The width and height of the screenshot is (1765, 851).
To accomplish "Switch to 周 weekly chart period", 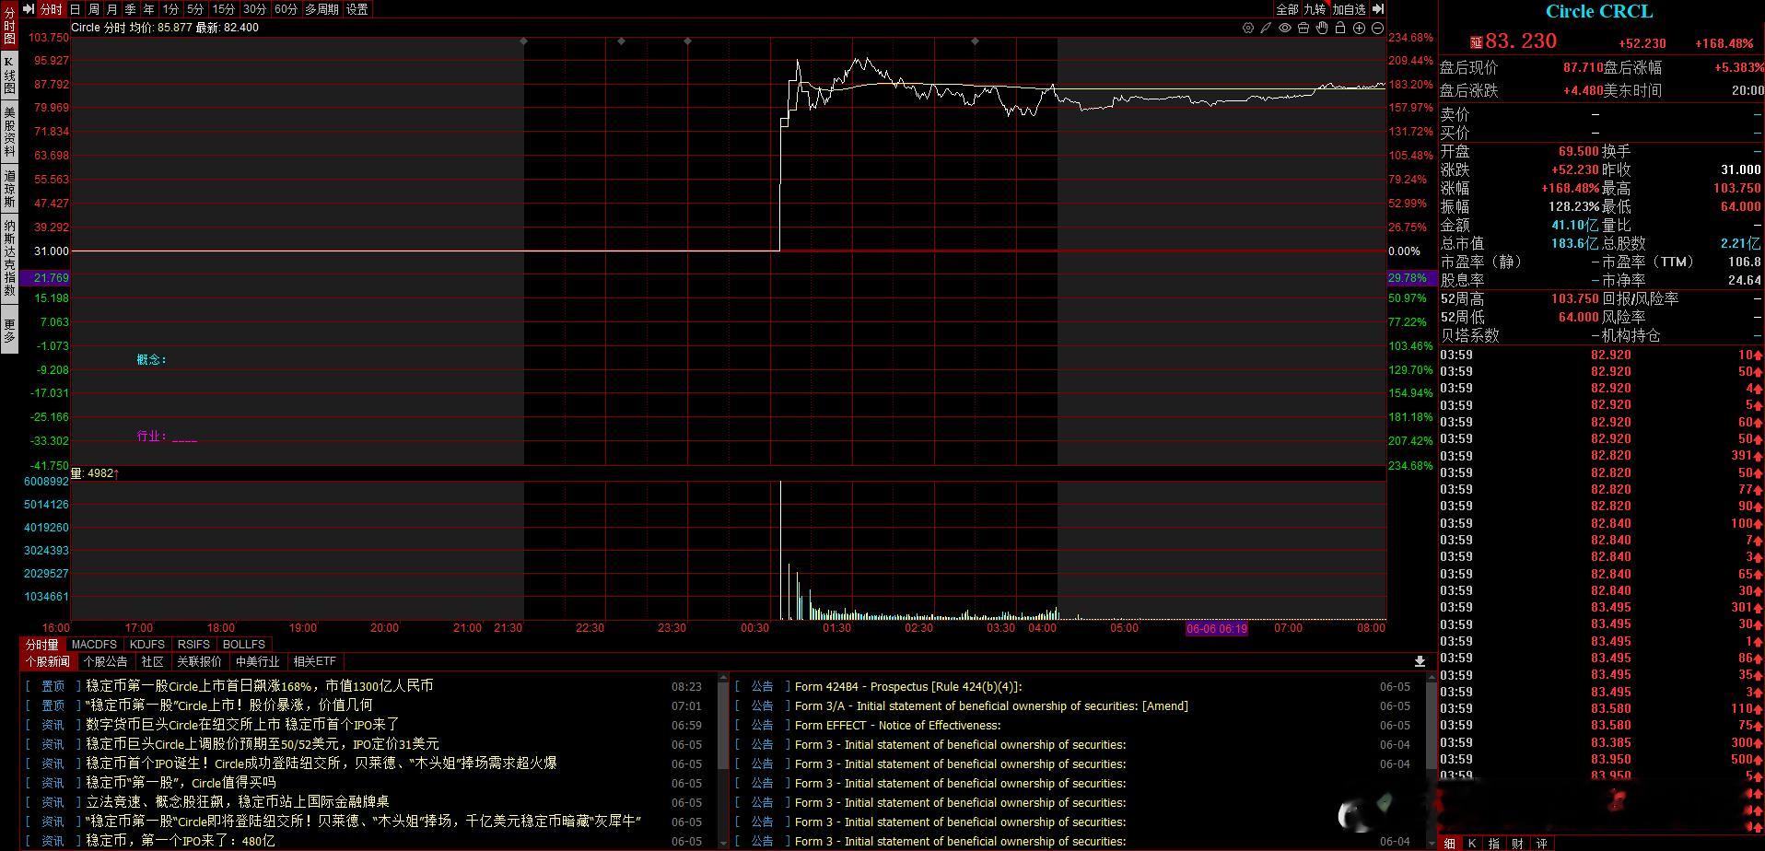I will point(94,9).
